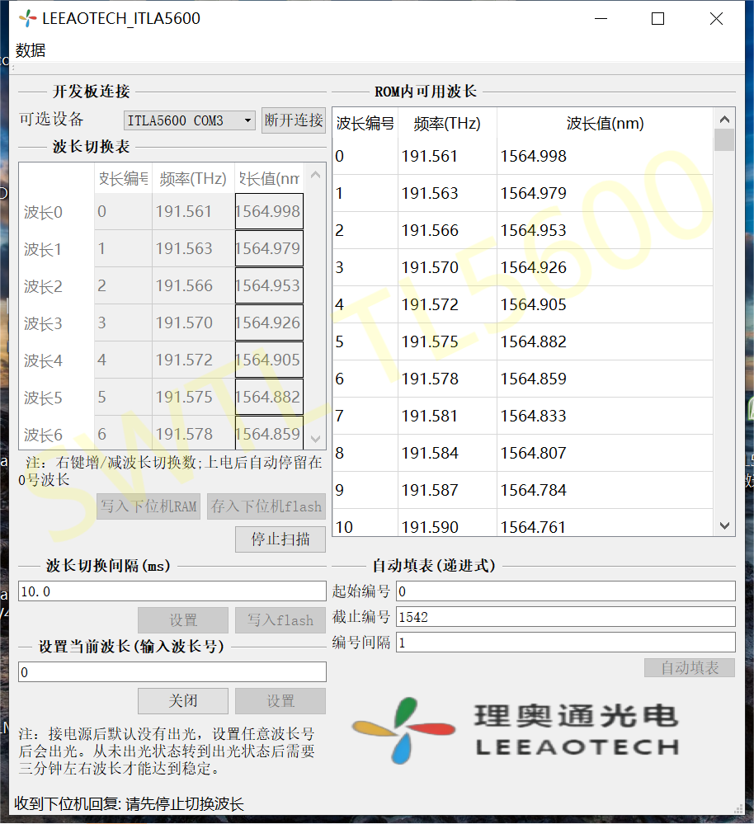Viewport: 754px width, 824px height.
Task: Open the 数据 menu
Action: pos(31,50)
